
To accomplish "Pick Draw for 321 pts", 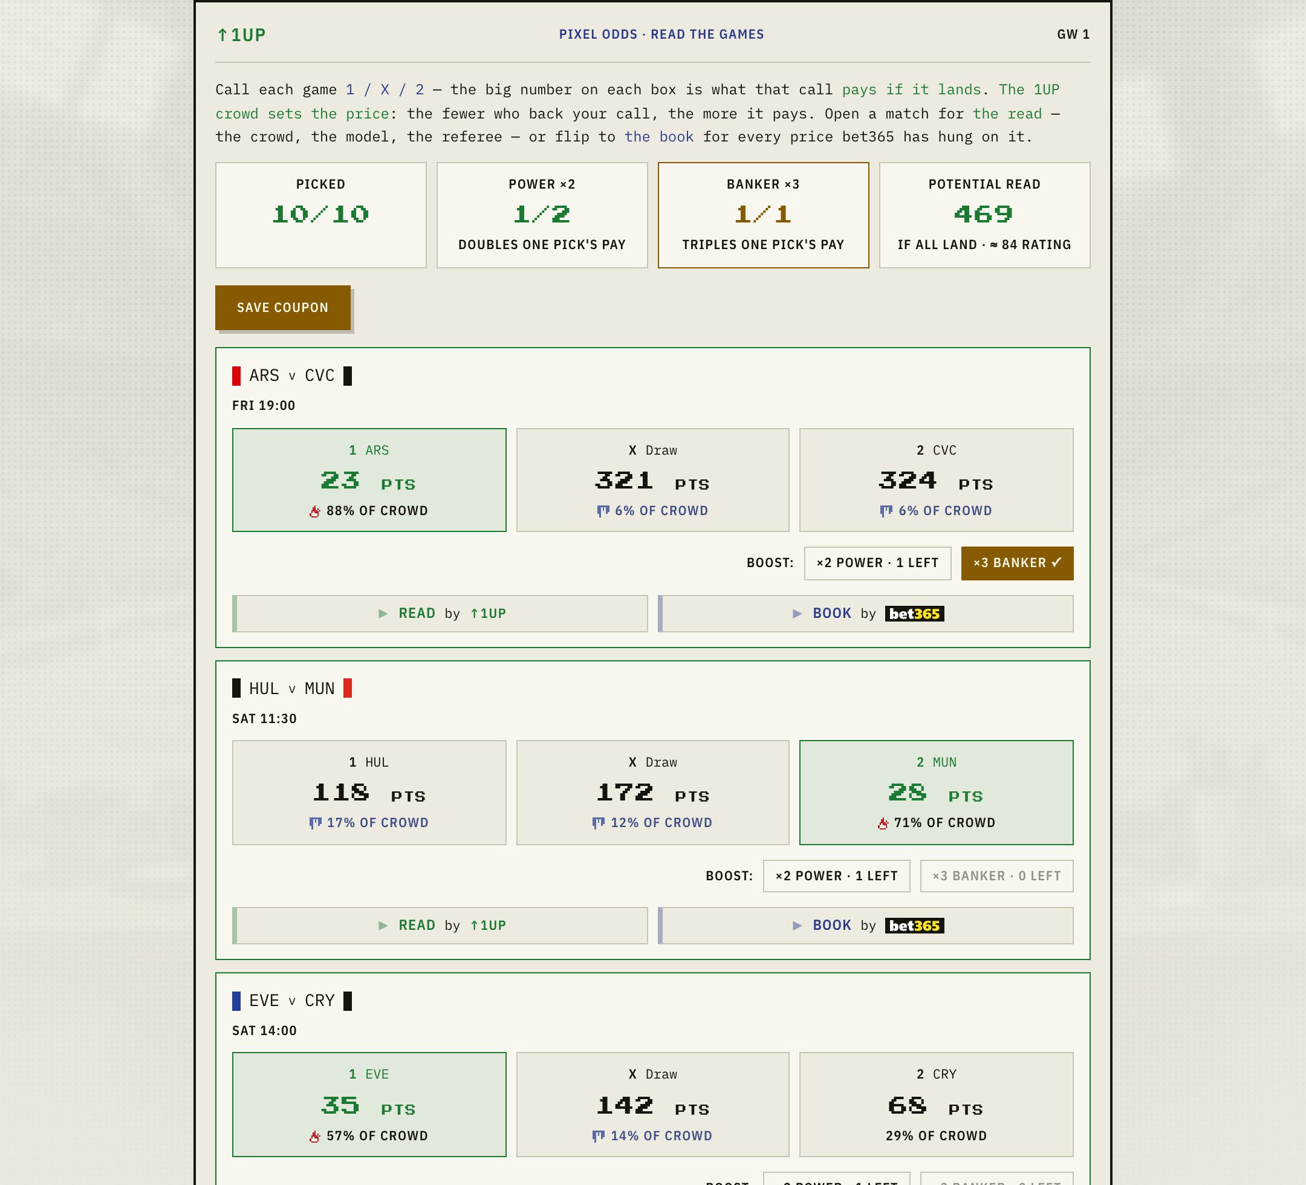I will pos(653,480).
